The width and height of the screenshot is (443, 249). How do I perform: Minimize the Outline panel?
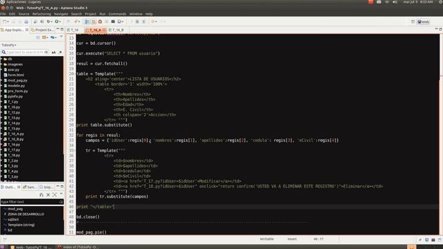(x=57, y=187)
